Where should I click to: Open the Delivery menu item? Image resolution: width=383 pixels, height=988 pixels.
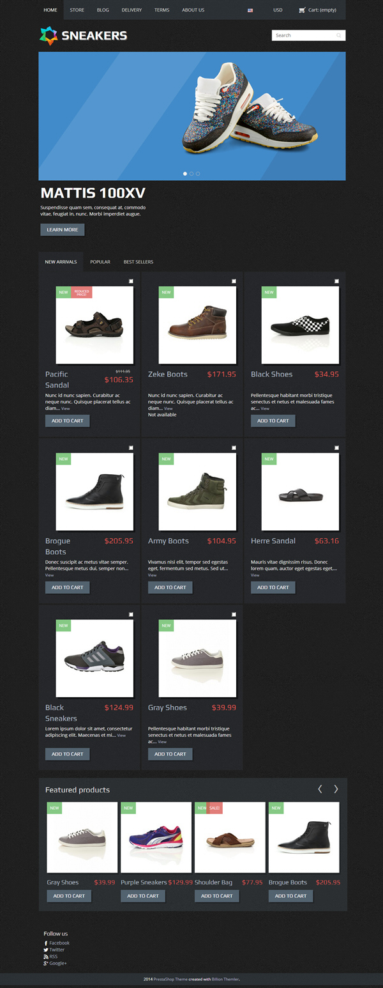pos(131,10)
